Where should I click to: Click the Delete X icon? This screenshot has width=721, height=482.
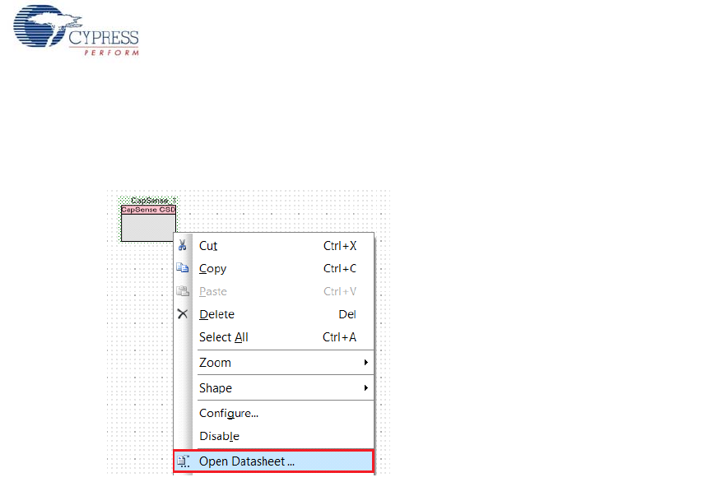click(183, 314)
